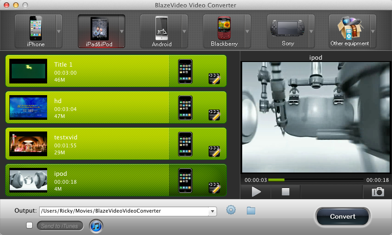Open the Output path dropdown arrow
Viewport: 392px width, 235px height.
pyautogui.click(x=213, y=211)
